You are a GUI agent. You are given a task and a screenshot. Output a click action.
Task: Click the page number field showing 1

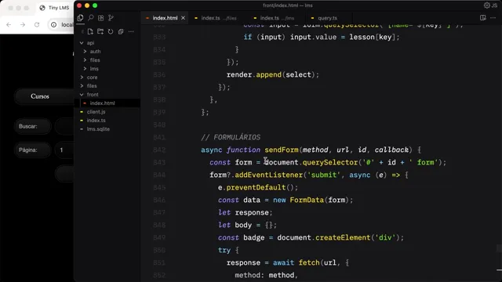64,150
